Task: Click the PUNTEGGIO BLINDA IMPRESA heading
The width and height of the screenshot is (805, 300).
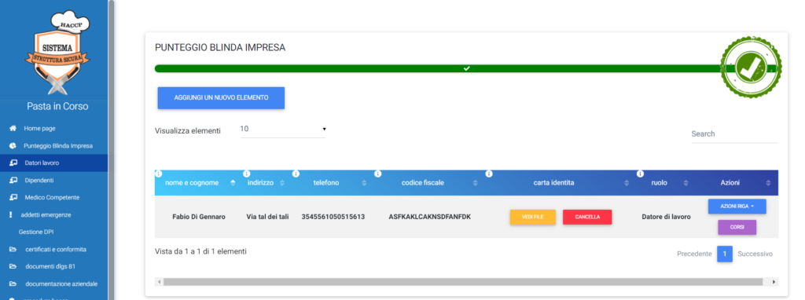Action: (x=220, y=48)
